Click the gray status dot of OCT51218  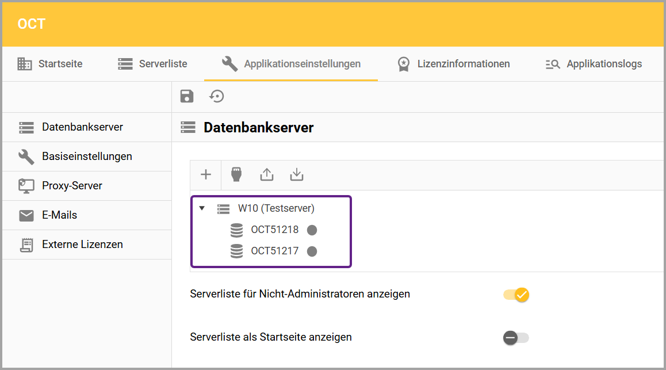pyautogui.click(x=312, y=230)
